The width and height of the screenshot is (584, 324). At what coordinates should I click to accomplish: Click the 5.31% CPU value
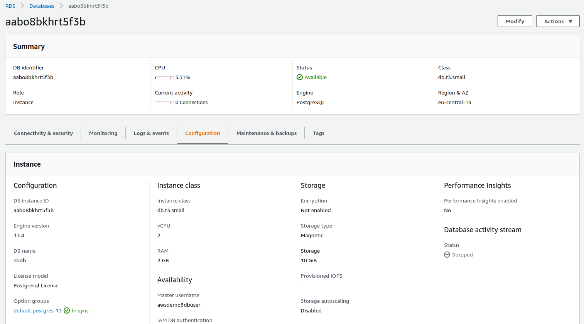click(x=183, y=77)
